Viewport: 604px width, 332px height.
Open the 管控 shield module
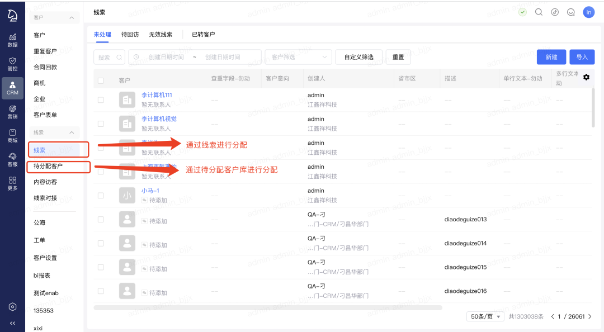pos(12,64)
